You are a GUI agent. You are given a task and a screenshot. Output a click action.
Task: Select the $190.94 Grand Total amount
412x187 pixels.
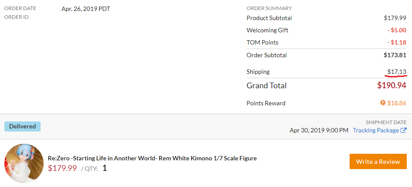[x=392, y=86]
